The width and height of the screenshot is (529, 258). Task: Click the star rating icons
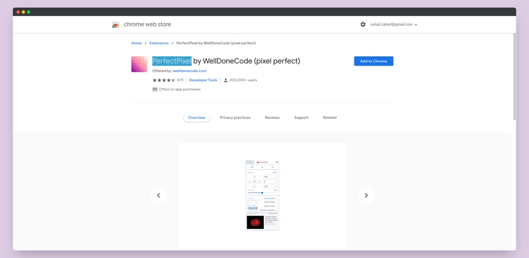point(164,80)
